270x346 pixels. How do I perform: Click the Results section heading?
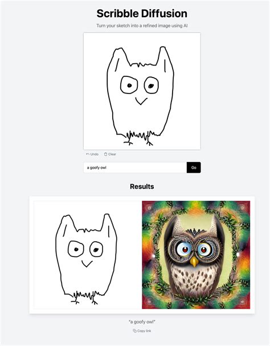point(142,186)
